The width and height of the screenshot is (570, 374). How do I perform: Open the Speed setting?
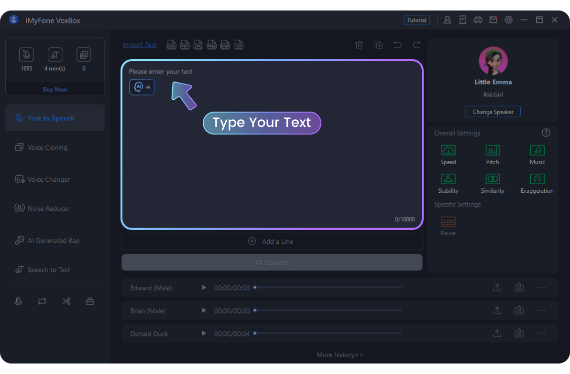(448, 151)
